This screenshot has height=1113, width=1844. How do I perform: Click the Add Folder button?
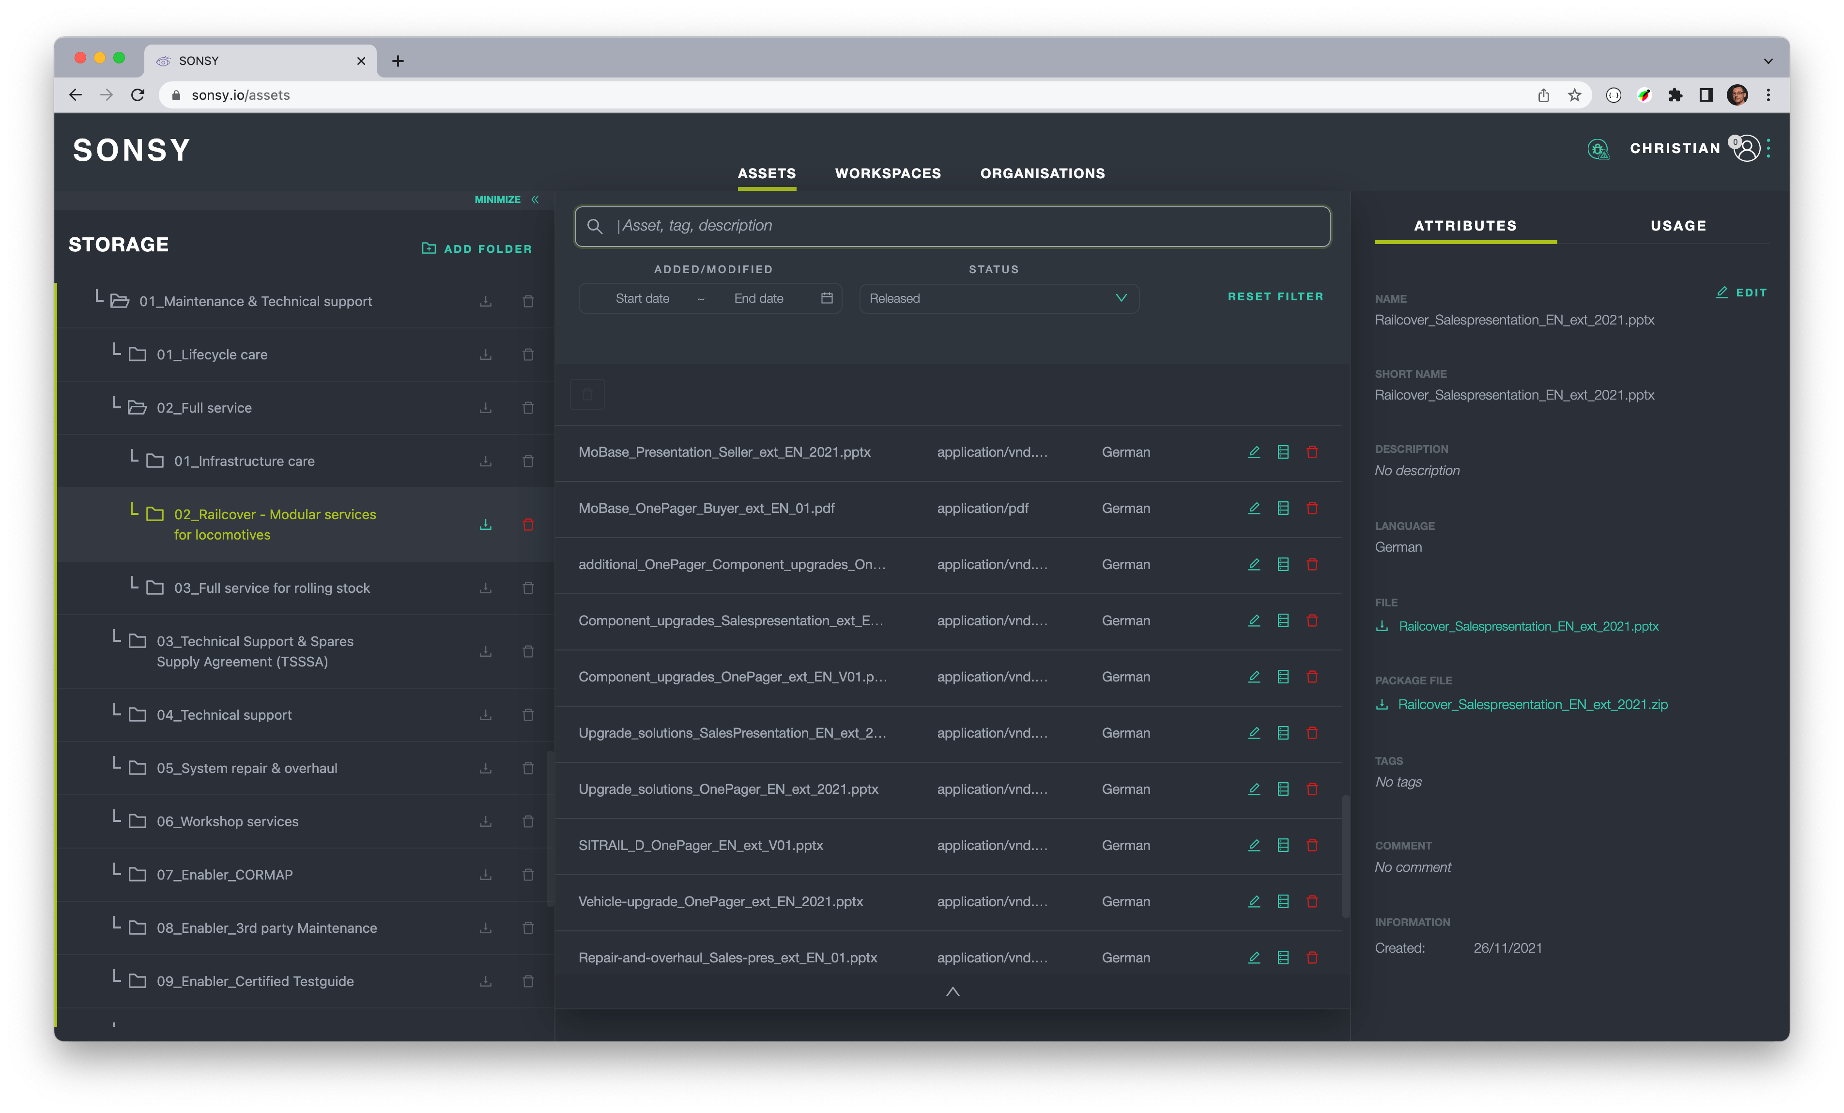476,248
